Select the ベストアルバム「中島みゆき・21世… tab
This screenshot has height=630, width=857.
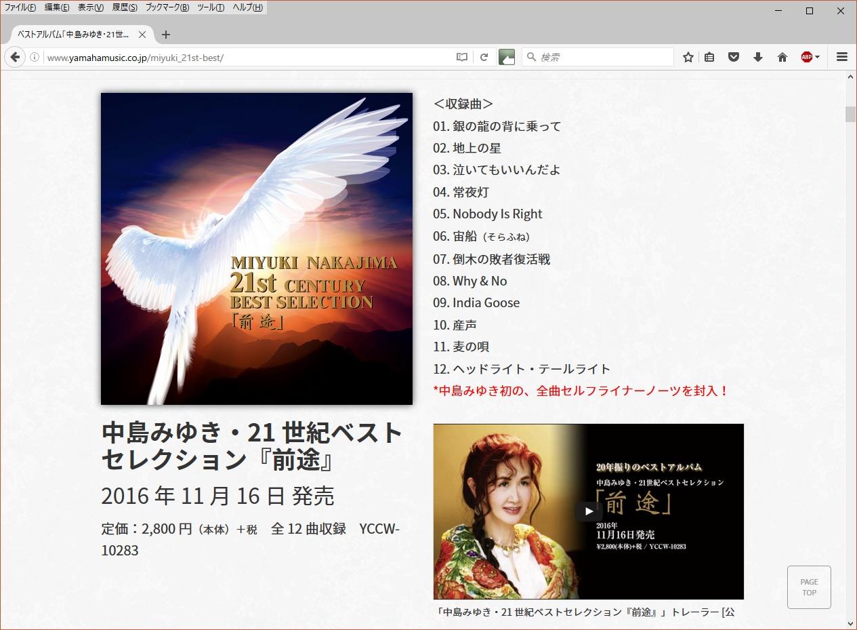tap(80, 35)
